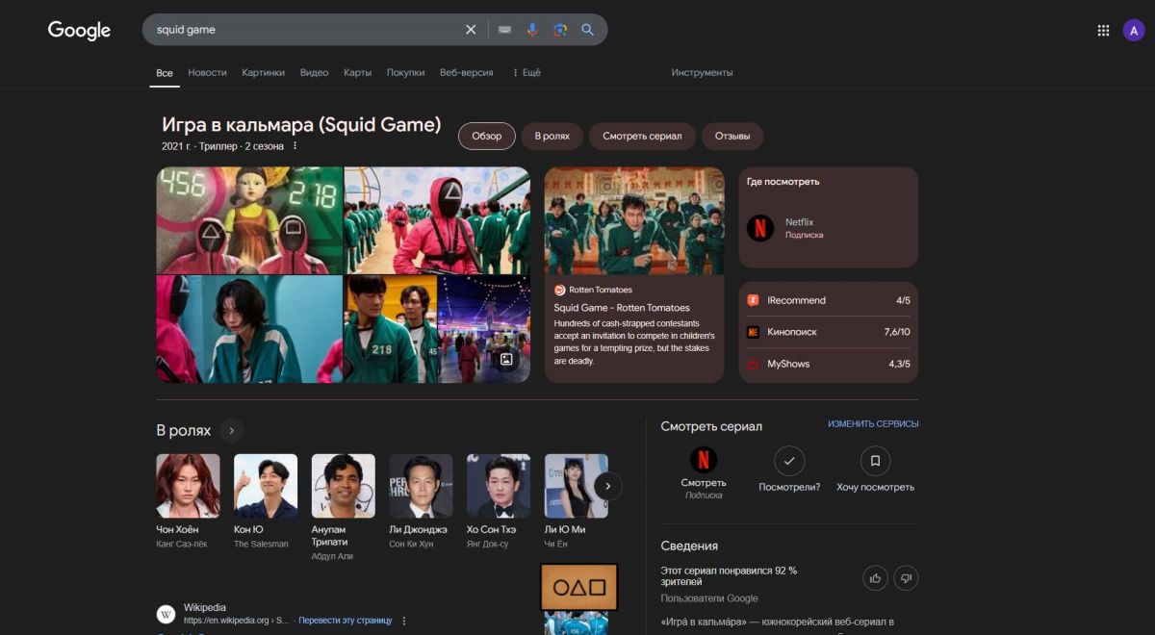
Task: Click the 'Смотреть сериал' chip
Action: (x=642, y=137)
